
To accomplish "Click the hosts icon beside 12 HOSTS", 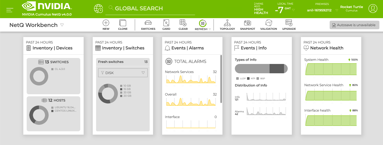I will point(44,100).
